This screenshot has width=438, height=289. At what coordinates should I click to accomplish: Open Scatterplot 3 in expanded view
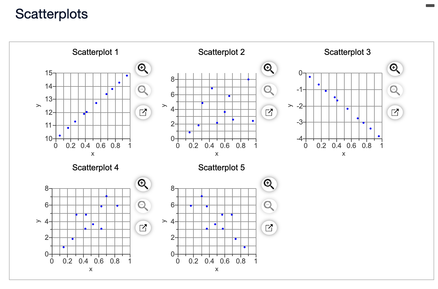tap(395, 112)
